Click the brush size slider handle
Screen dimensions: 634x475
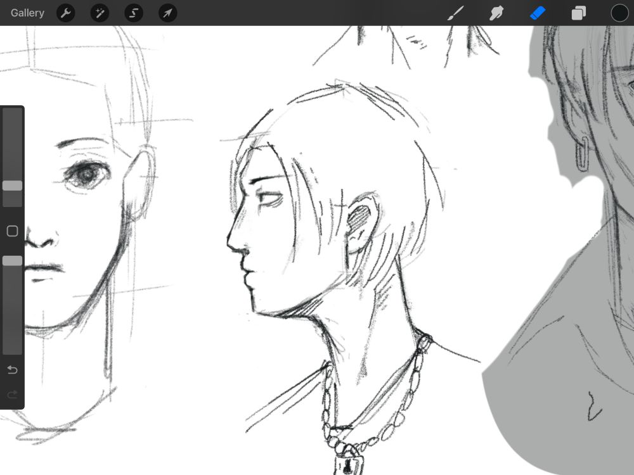[x=12, y=186]
